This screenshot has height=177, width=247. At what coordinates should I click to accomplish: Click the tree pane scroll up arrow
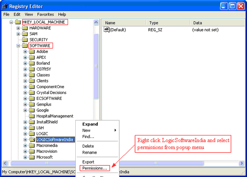(96, 22)
